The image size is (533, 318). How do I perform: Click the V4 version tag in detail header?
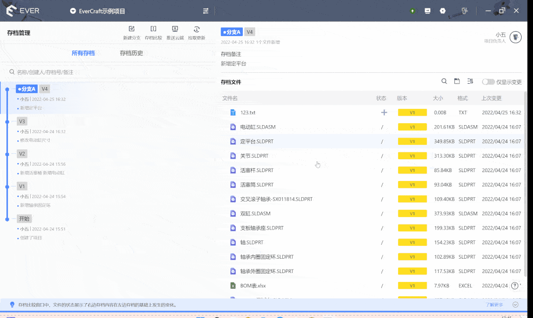pyautogui.click(x=250, y=32)
